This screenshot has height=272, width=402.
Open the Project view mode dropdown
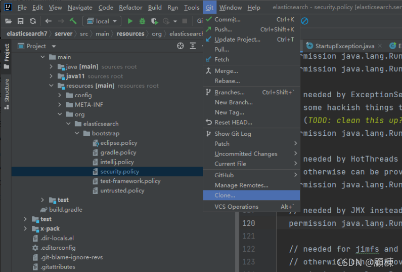(54, 46)
